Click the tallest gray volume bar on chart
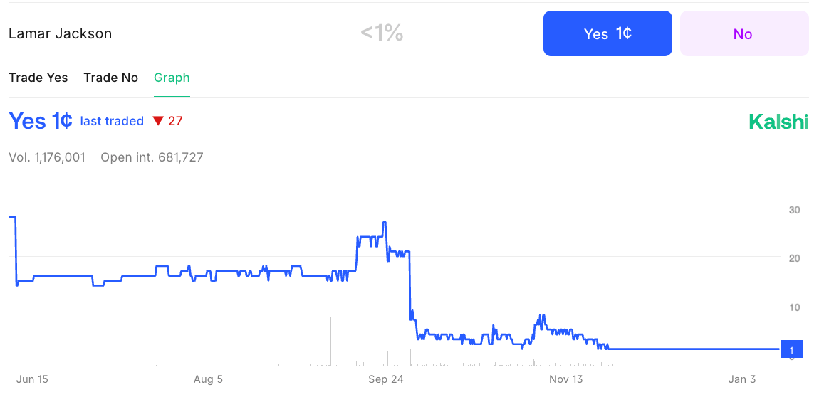819x397 pixels. (x=331, y=342)
